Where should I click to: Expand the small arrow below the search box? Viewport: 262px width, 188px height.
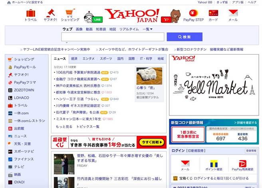[67, 43]
